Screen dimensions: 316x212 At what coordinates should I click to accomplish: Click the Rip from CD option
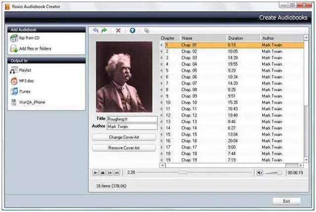coord(30,39)
